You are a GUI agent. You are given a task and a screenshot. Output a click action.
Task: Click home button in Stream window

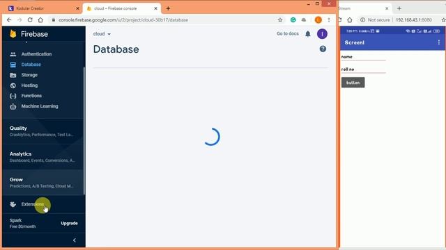click(350, 20)
